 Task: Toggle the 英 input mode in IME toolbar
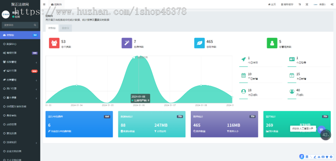[x=307, y=157]
